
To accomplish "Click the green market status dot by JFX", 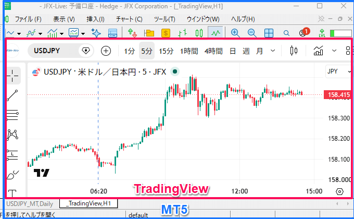I will click(175, 71).
